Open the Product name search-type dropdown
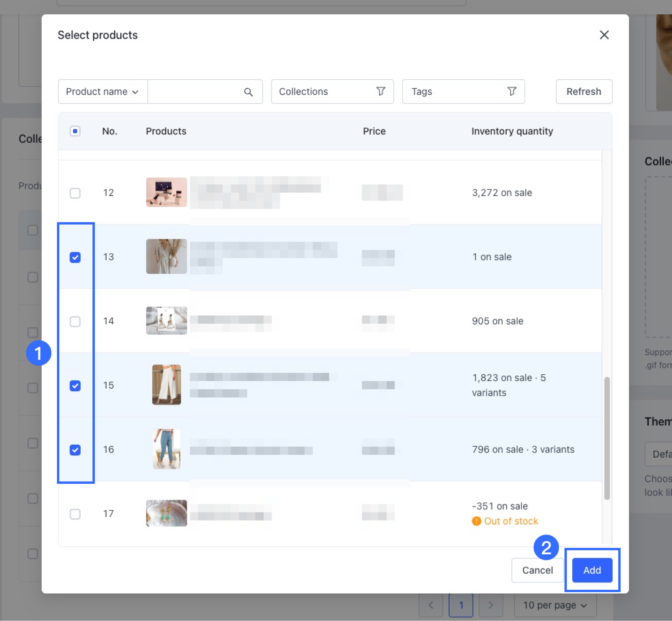Viewport: 672px width, 621px height. pyautogui.click(x=103, y=92)
